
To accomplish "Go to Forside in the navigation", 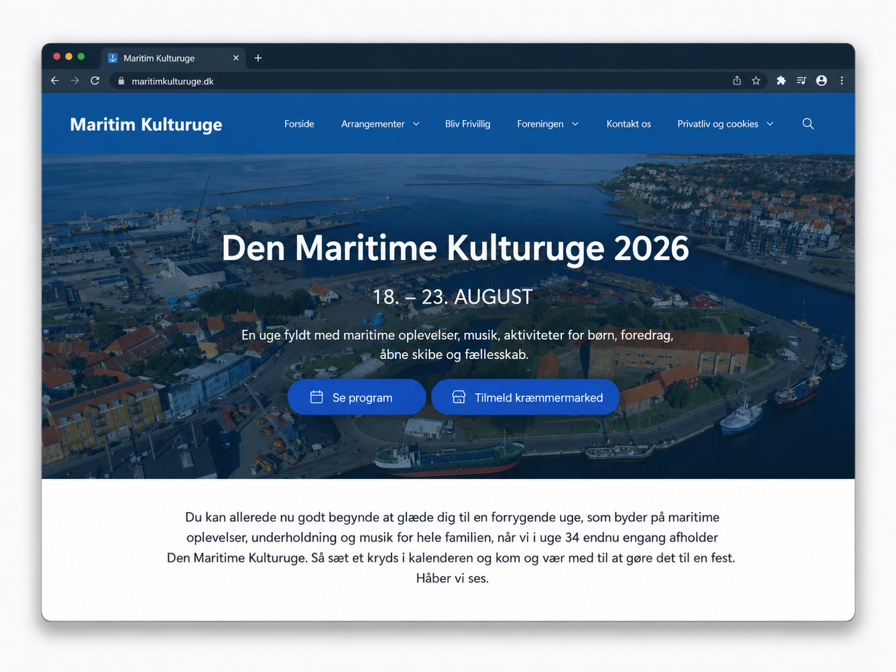I will (299, 124).
